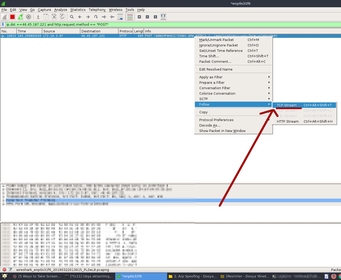Image resolution: width=341 pixels, height=280 pixels.
Task: Reset text to normal size
Action: (x=155, y=17)
